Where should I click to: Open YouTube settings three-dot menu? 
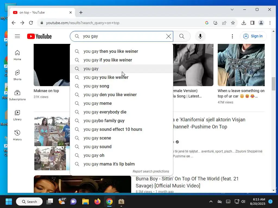tap(232, 36)
